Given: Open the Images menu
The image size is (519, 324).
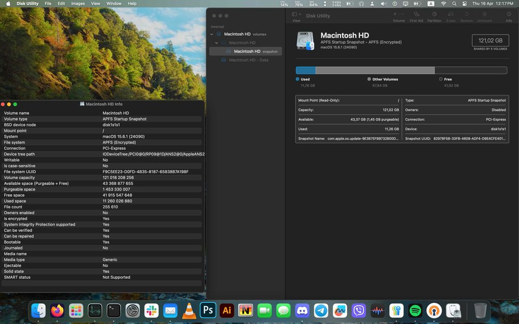Looking at the screenshot, I should (x=78, y=3).
